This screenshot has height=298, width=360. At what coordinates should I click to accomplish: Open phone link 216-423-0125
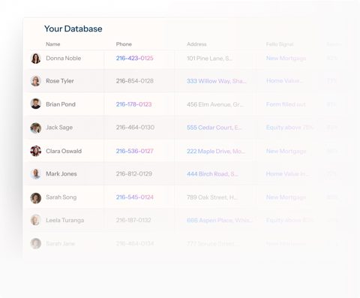(134, 58)
